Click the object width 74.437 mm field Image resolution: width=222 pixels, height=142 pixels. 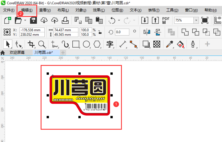[66, 30]
